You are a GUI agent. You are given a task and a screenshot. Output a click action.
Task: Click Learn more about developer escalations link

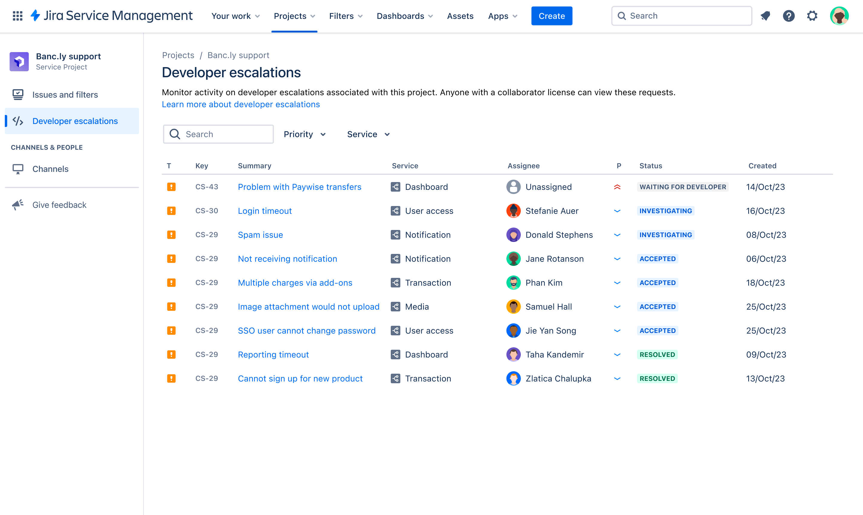[x=241, y=104]
